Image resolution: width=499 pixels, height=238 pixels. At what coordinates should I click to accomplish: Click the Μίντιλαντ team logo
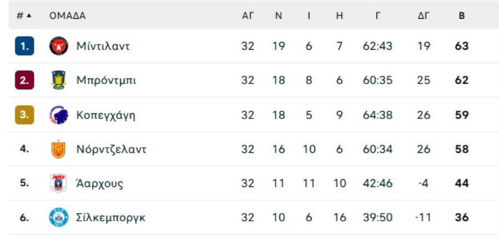click(59, 46)
